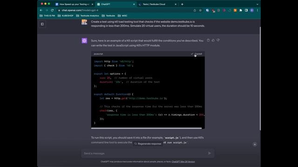Image resolution: width=298 pixels, height=167 pixels.
Task: Click the 'import { check } from' code line
Action: click(114, 65)
